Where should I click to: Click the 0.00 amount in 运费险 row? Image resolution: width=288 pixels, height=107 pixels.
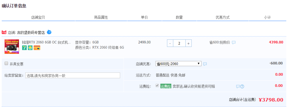point(279,86)
